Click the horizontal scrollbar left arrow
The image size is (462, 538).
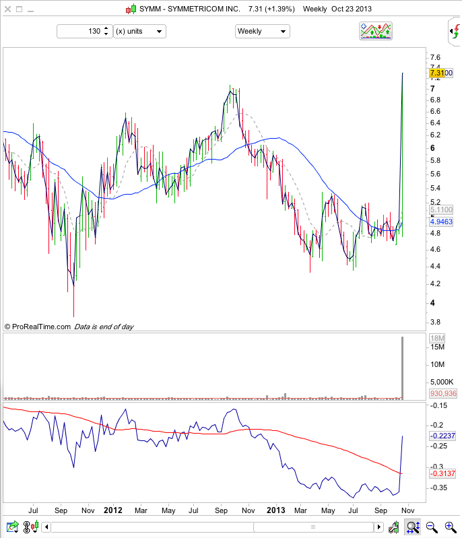[x=46, y=527]
